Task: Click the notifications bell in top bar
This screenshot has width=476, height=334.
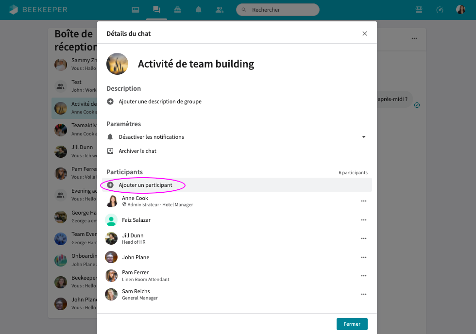Action: point(199,10)
